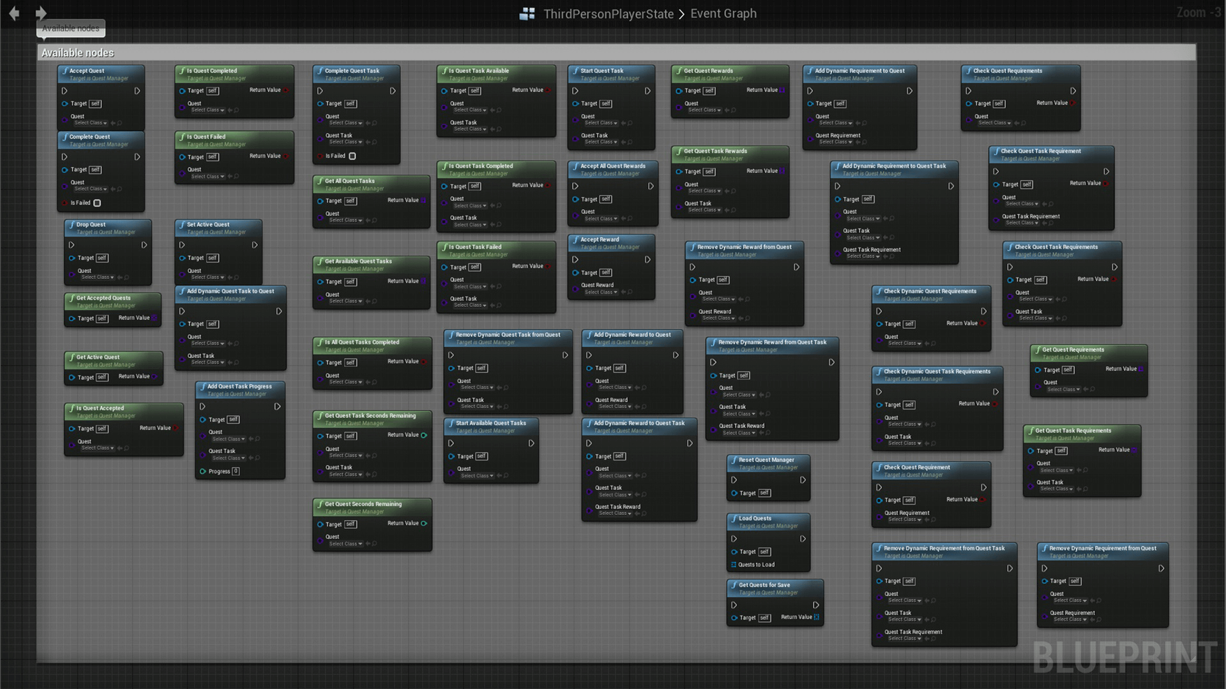The height and width of the screenshot is (689, 1226).
Task: Click Check Quest Requirements output exec pin
Action: click(x=1073, y=91)
